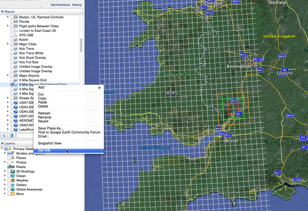Click the search magnifier button in Places
308x211 pixels.
coord(4,135)
